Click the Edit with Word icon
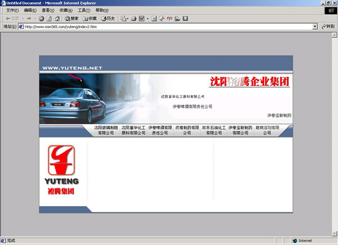Image resolution: width=338 pixels, height=245 pixels. [141, 19]
